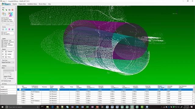The image size is (195, 109).
Task: Sort by the Total Translation column header
Action: (x=81, y=87)
